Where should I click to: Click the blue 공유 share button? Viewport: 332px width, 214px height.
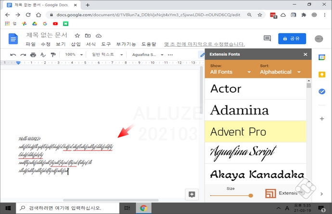[292, 38]
